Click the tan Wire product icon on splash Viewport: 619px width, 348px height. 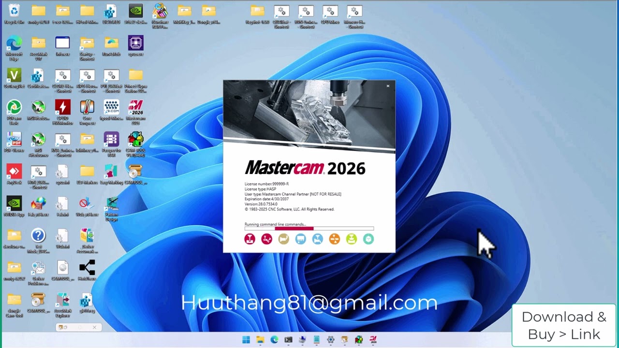(283, 239)
